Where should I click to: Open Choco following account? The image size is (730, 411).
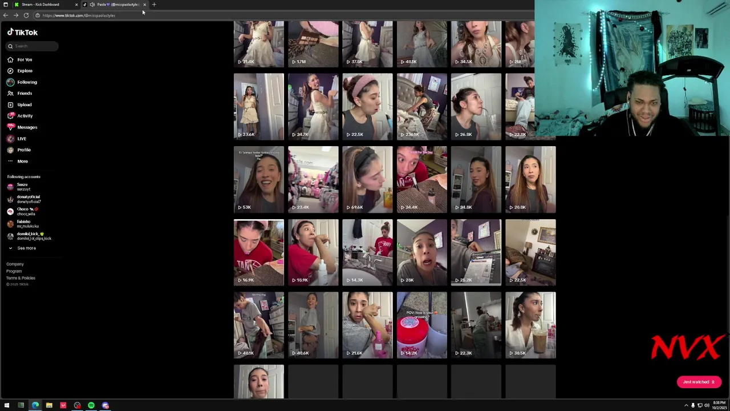coord(23,212)
